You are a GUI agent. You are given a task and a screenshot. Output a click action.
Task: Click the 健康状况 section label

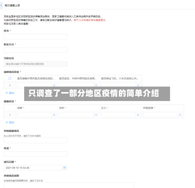coord(9,101)
